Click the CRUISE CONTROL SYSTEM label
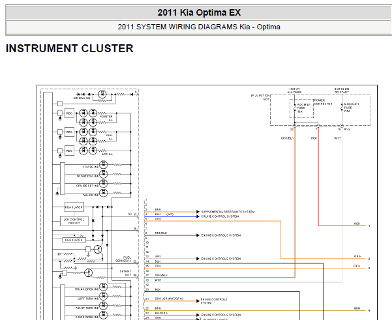This screenshot has height=320, width=392. (x=220, y=216)
